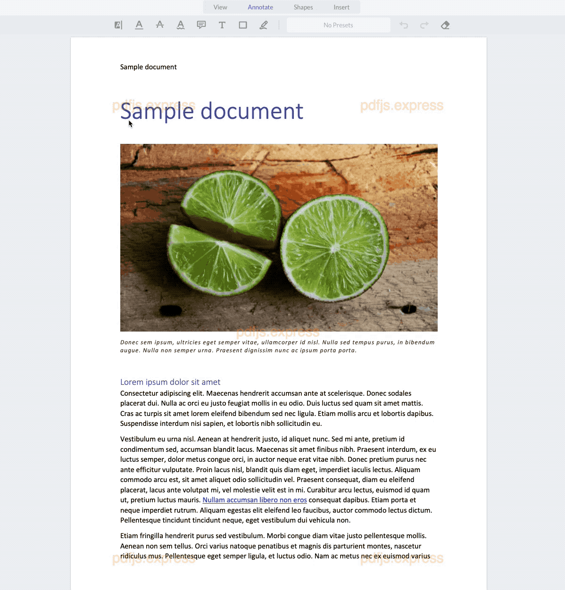Click the italic caption starting 'Donec sem ipsum'
This screenshot has width=565, height=590.
(277, 346)
